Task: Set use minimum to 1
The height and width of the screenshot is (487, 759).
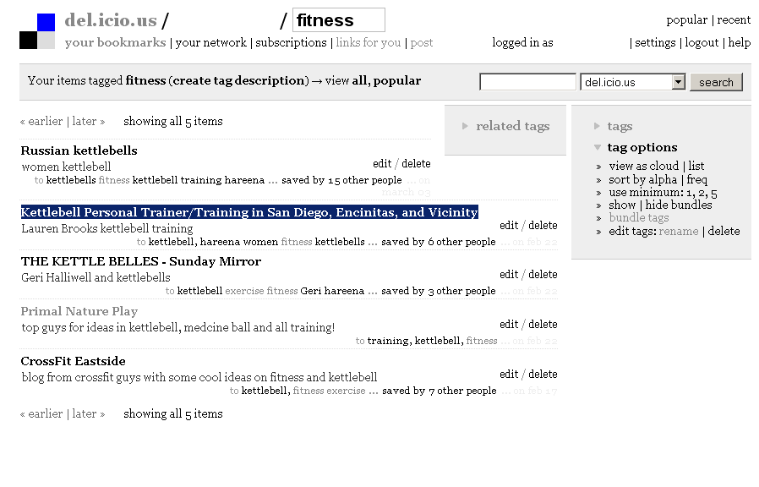Action: click(690, 193)
